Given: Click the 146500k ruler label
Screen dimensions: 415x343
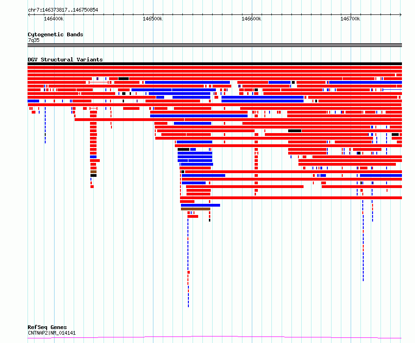Looking at the screenshot, I should pyautogui.click(x=152, y=19).
